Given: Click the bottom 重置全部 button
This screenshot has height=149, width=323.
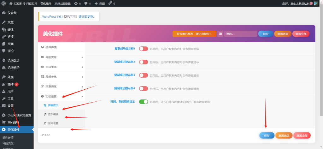Looking at the screenshot, I should pos(302,135).
